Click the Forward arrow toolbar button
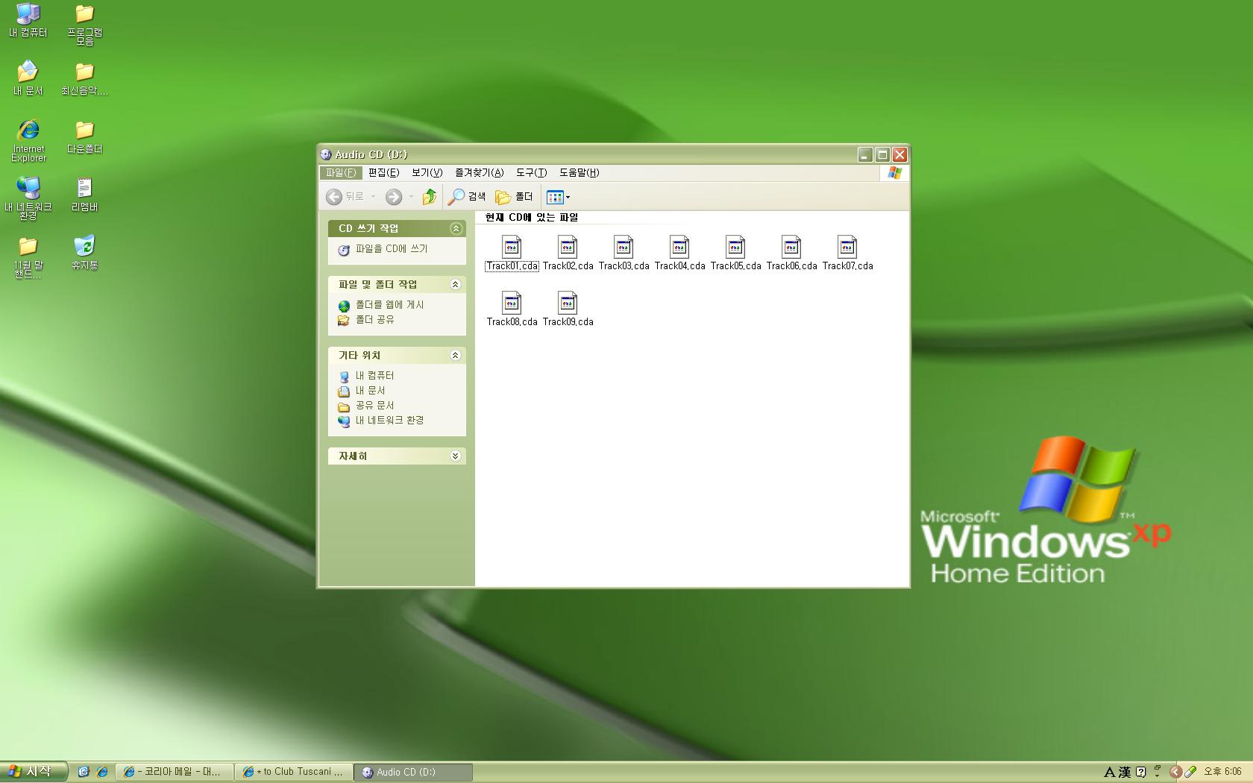This screenshot has width=1253, height=783. [394, 197]
